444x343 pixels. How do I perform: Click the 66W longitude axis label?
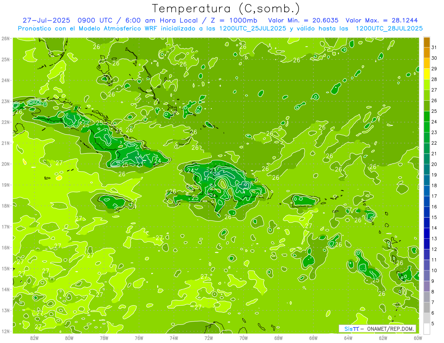313,338
